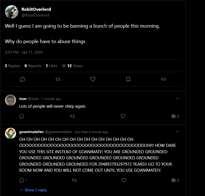Open more options for toas's comment

pos(177,99)
